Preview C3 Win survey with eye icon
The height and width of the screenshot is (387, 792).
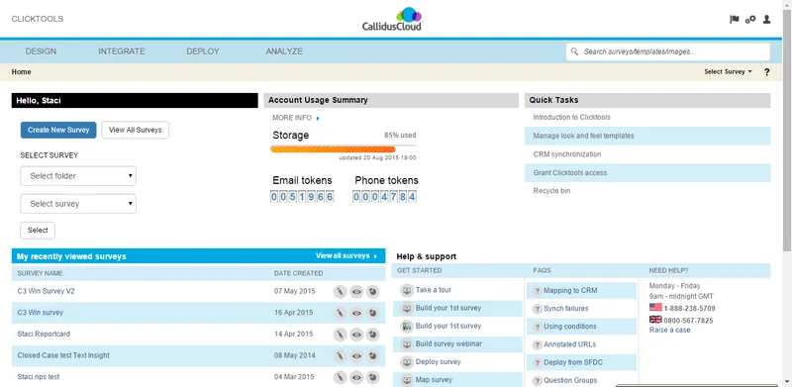[x=356, y=313]
